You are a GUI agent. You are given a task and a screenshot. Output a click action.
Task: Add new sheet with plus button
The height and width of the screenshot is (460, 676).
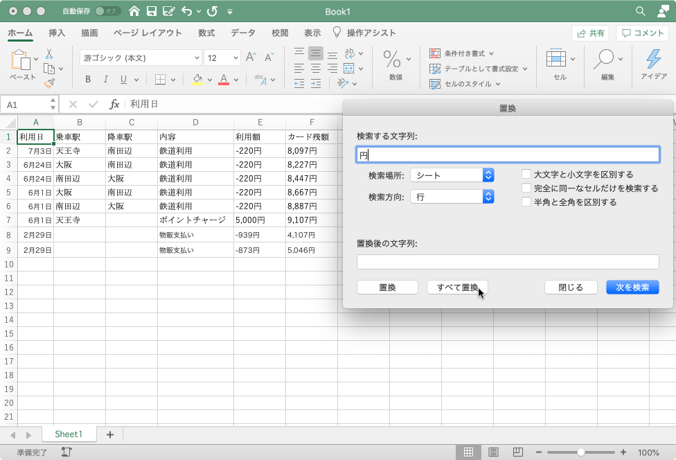point(110,434)
